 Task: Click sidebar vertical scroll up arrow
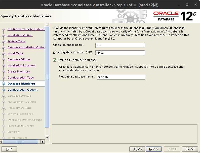[x=47, y=25]
